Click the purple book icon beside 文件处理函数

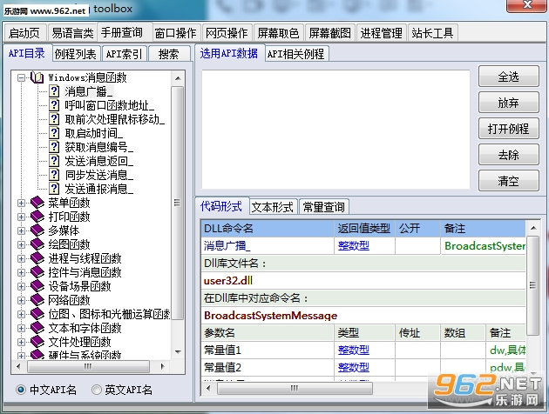(37, 342)
